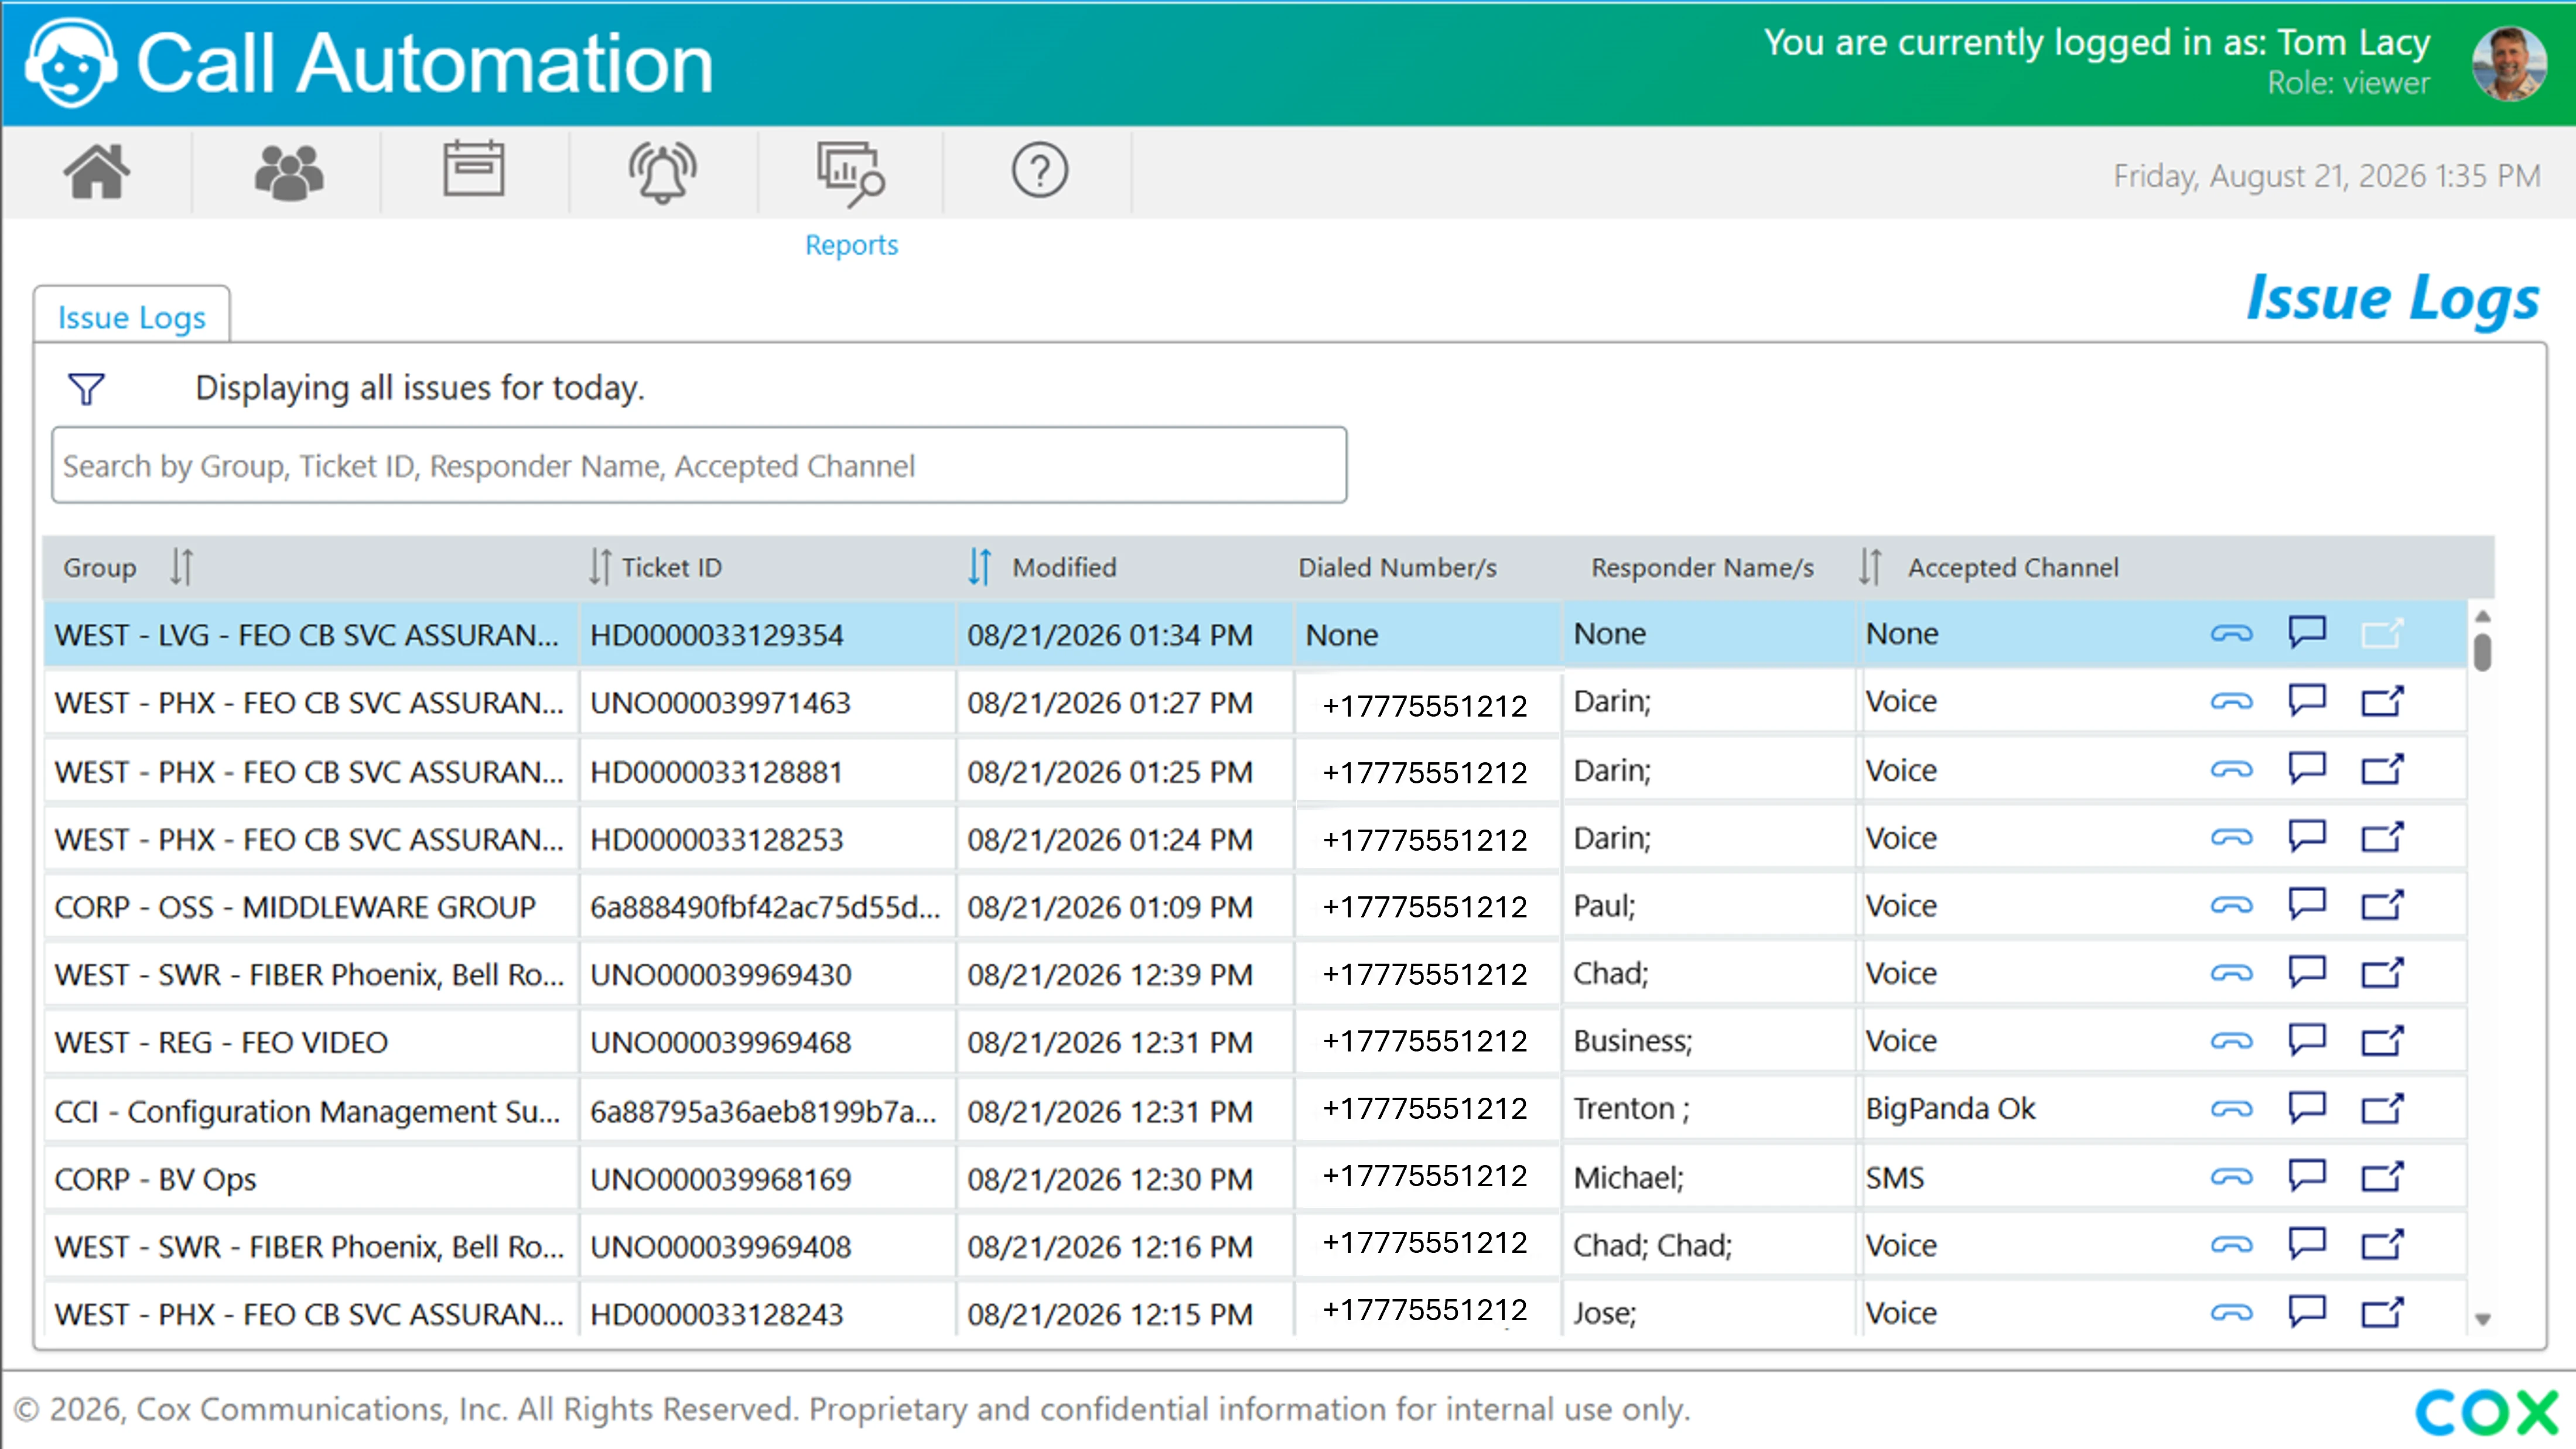Viewport: 2576px width, 1449px height.
Task: Open comment icon in Jose row
Action: (x=2307, y=1311)
